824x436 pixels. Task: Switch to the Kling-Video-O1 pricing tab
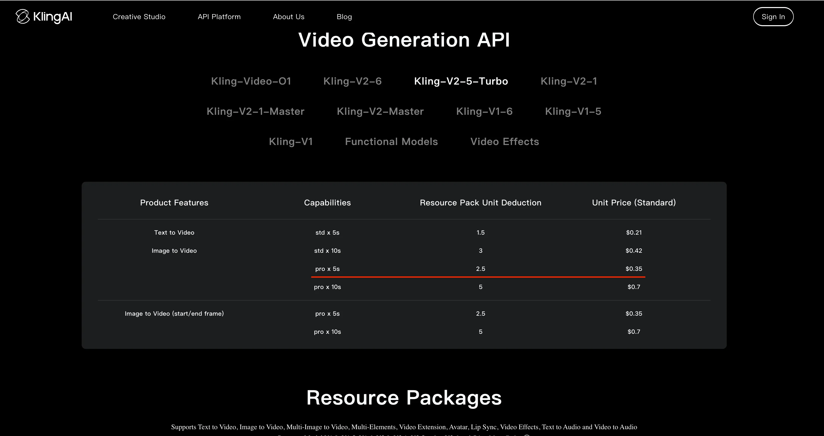coord(251,81)
